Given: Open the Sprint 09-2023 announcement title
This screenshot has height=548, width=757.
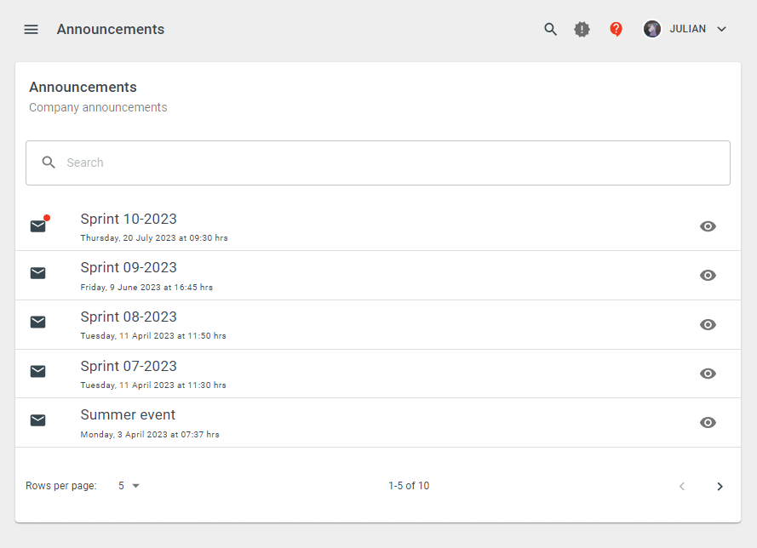Looking at the screenshot, I should (129, 268).
